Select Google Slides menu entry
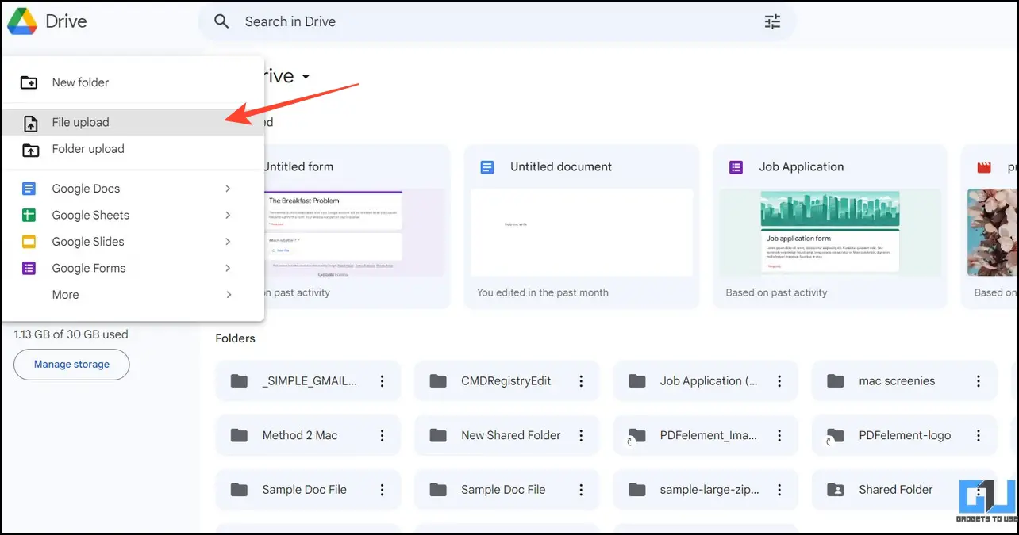 click(x=133, y=242)
